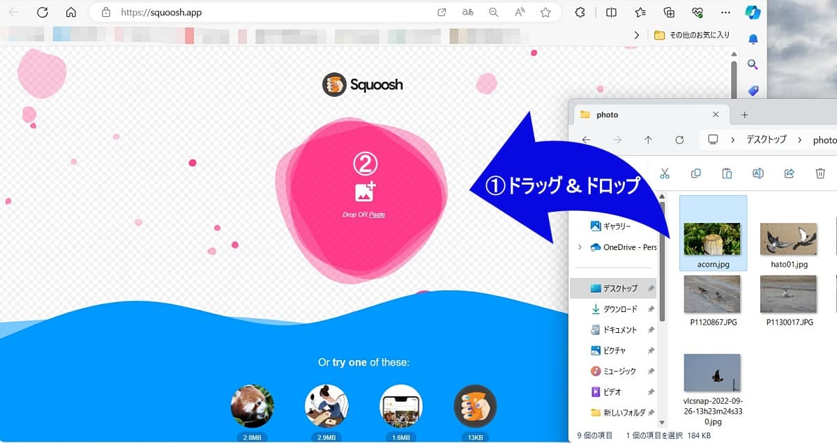Select the acorn.jpg thumbnail
The height and width of the screenshot is (443, 837).
712,233
